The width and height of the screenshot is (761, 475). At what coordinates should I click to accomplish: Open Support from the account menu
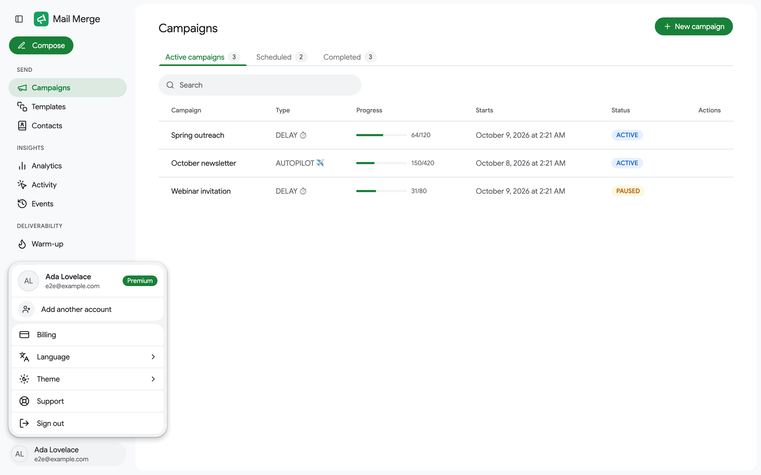point(88,401)
